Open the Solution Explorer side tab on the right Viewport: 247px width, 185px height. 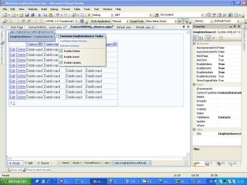click(x=244, y=38)
